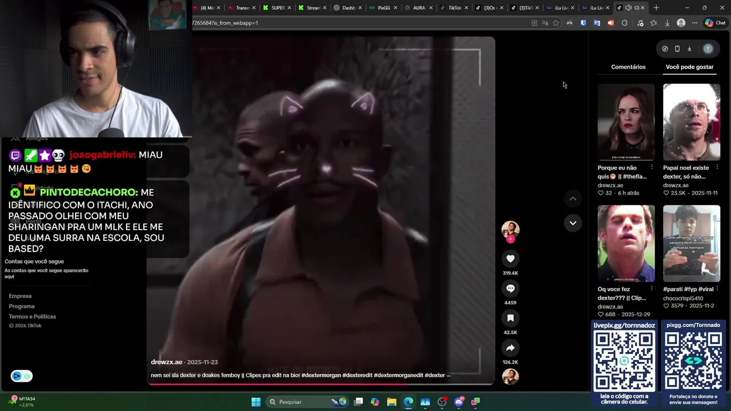Click the TikTok desktop download icon
731x411 pixels.
pyautogui.click(x=689, y=49)
